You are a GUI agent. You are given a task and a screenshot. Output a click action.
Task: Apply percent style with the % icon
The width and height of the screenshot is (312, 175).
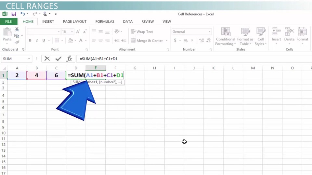tap(185, 41)
